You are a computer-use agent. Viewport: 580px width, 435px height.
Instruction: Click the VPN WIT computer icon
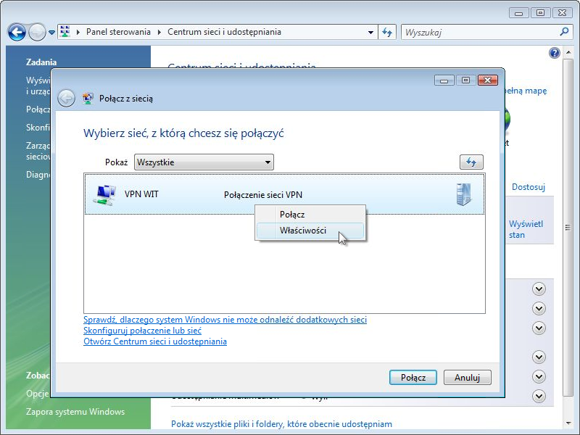tap(104, 194)
